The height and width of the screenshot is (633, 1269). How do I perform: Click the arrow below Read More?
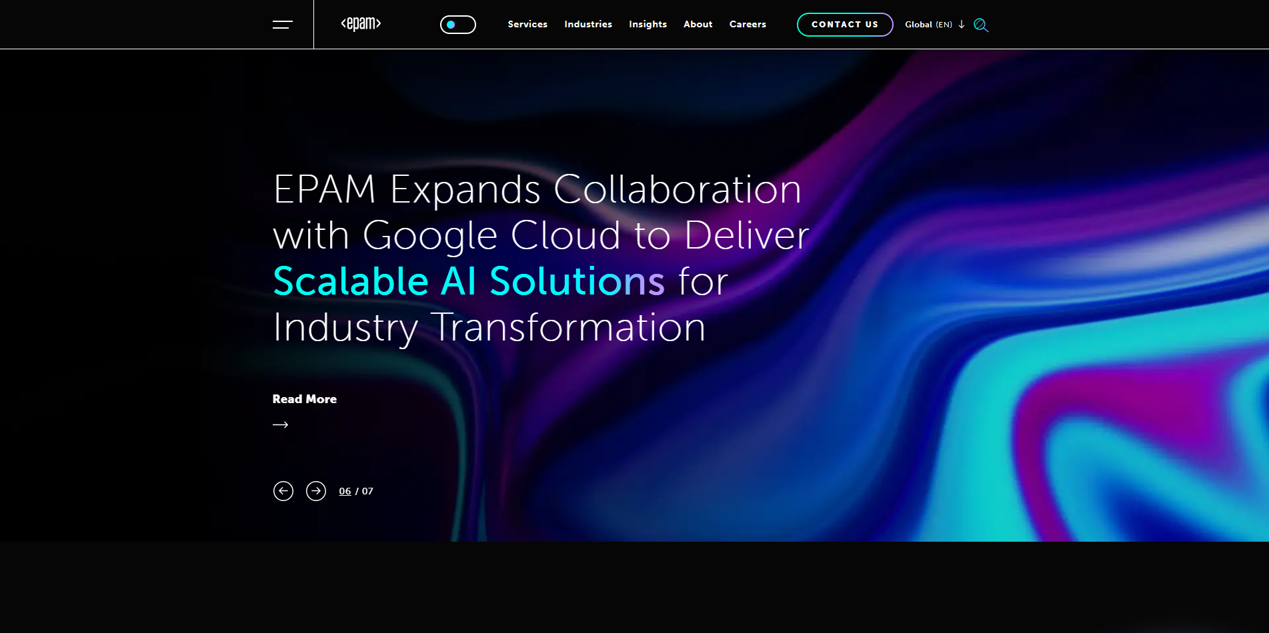click(281, 424)
